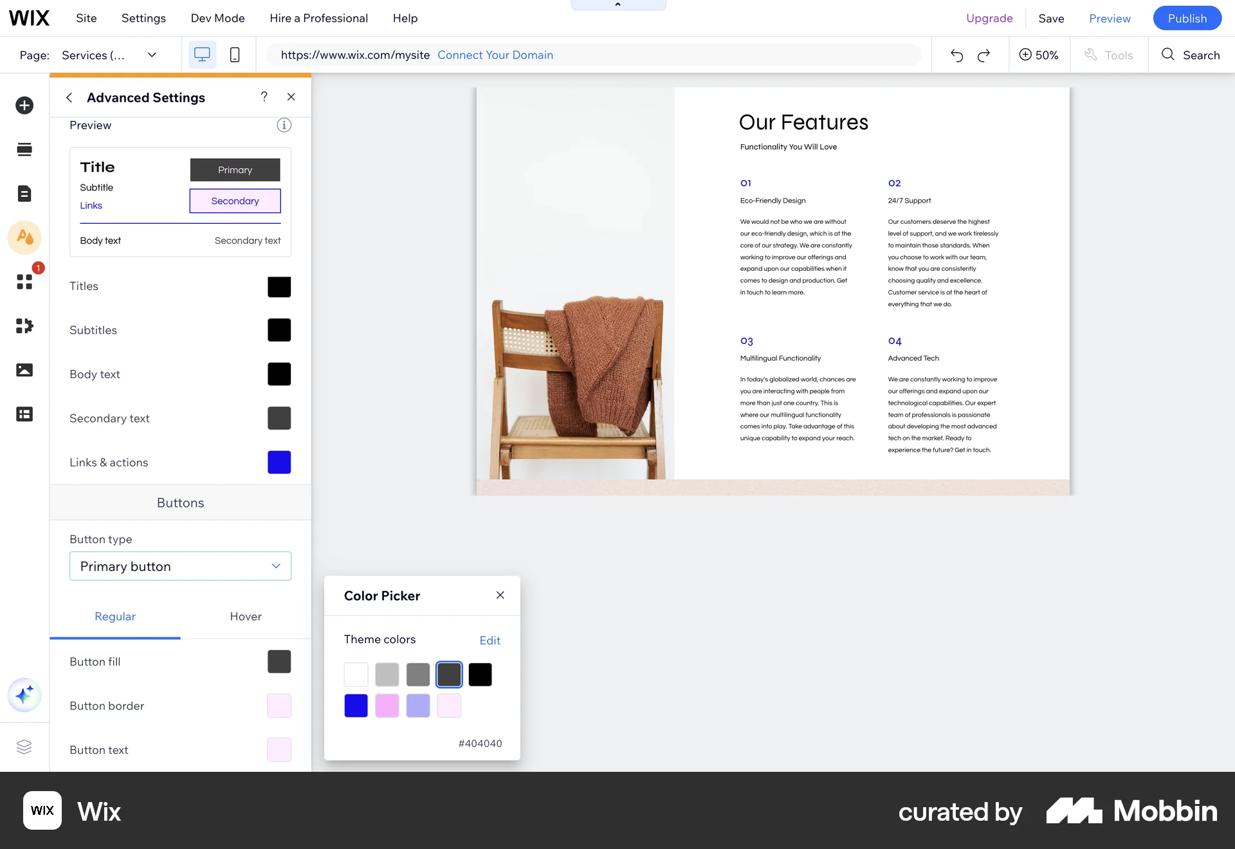Image resolution: width=1235 pixels, height=849 pixels.
Task: Select the Site Design tool
Action: point(24,237)
